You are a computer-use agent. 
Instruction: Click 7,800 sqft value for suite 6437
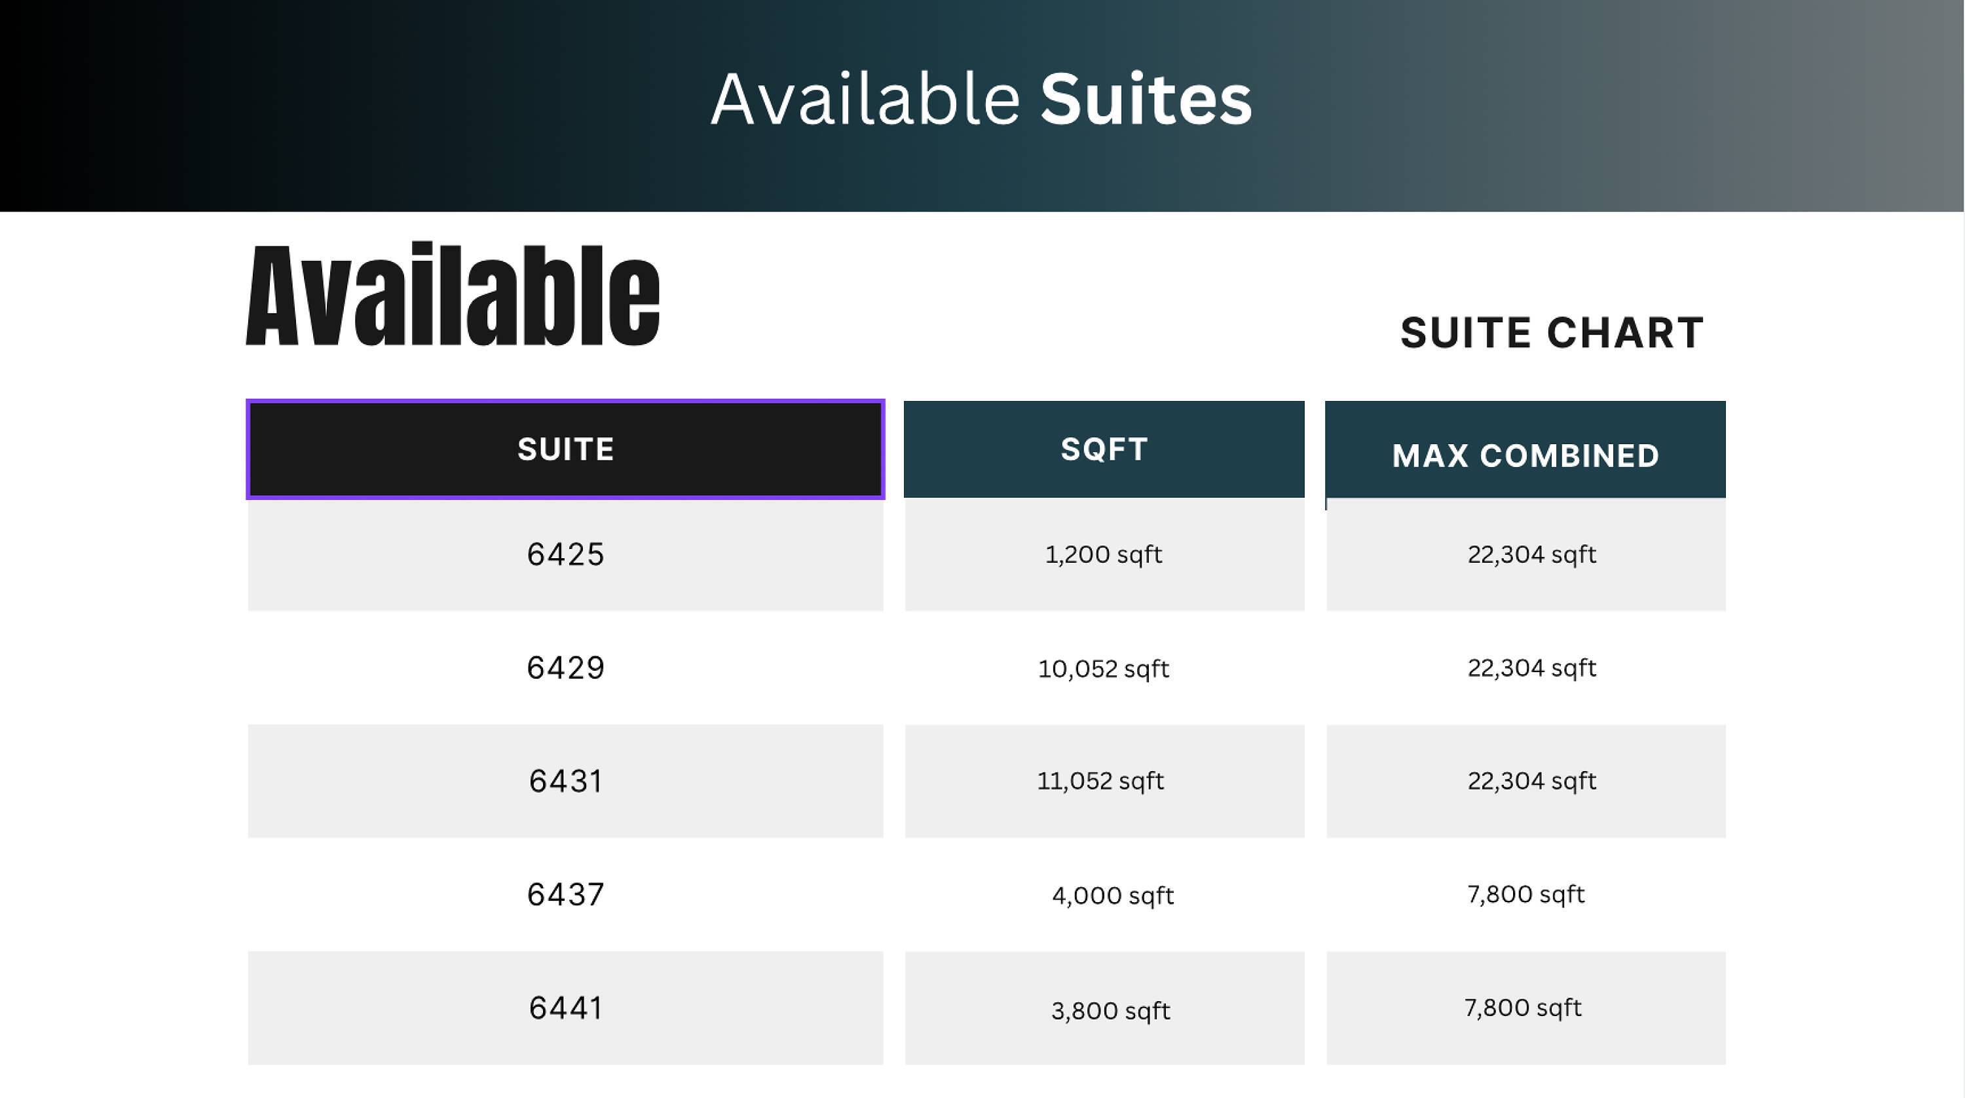click(1525, 894)
